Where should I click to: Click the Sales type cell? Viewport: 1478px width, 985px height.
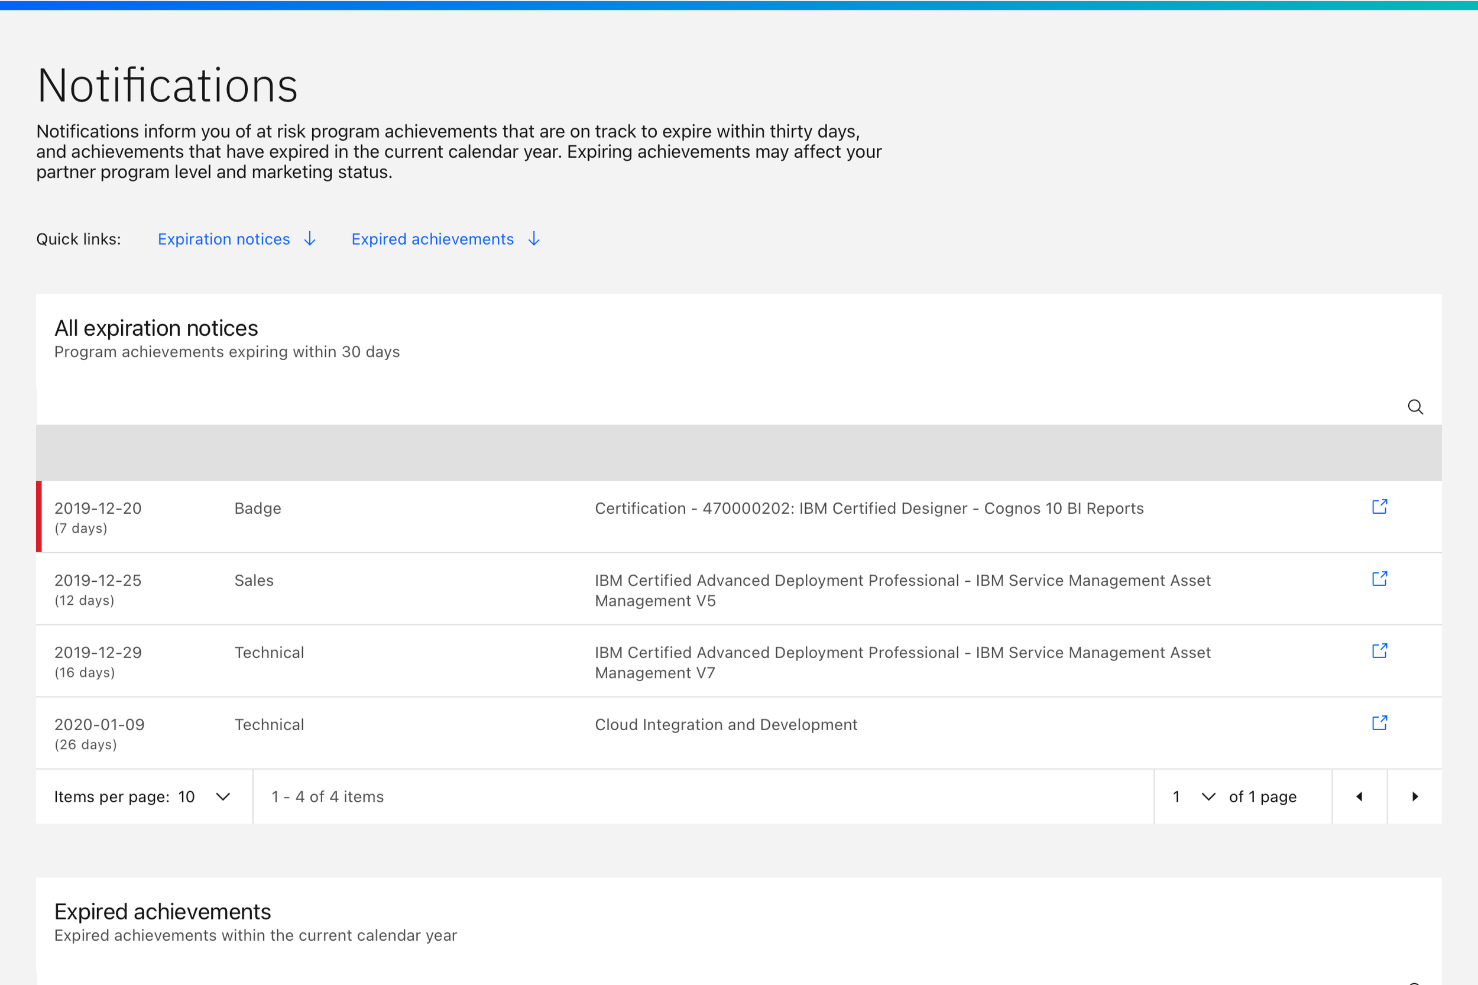pos(254,581)
